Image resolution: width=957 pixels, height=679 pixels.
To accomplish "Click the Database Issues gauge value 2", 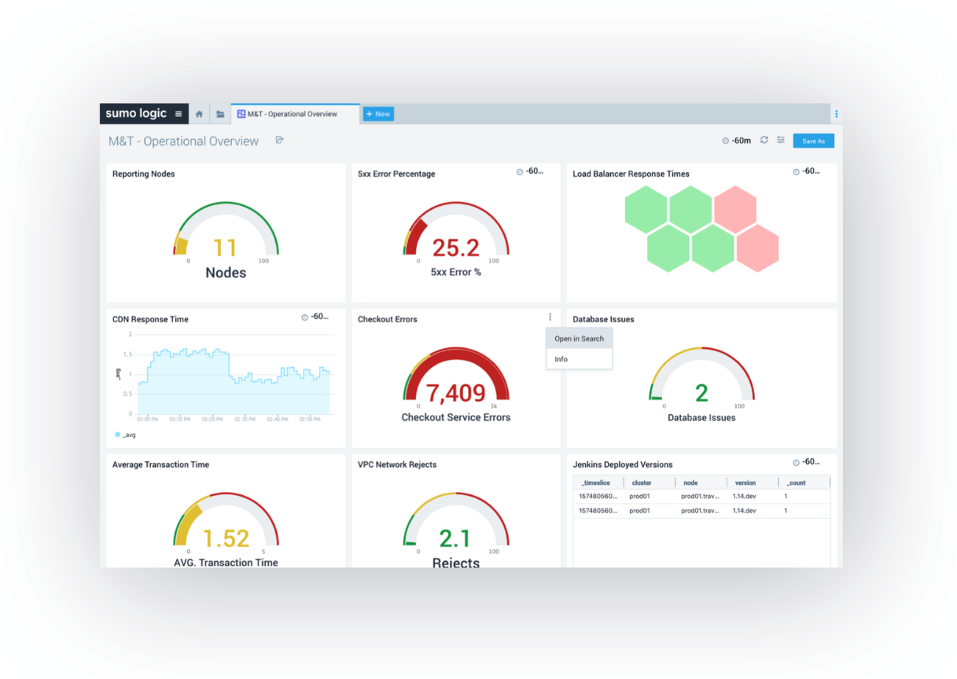I will (x=702, y=394).
